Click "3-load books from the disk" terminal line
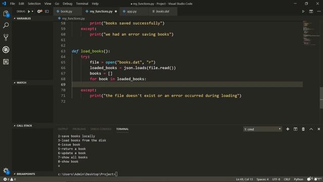This screenshot has height=182, width=323. pyautogui.click(x=82, y=141)
